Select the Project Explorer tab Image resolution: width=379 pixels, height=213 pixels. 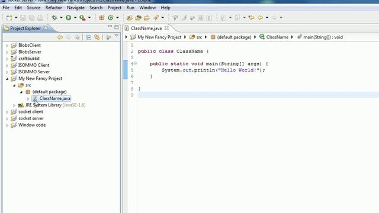coord(25,28)
